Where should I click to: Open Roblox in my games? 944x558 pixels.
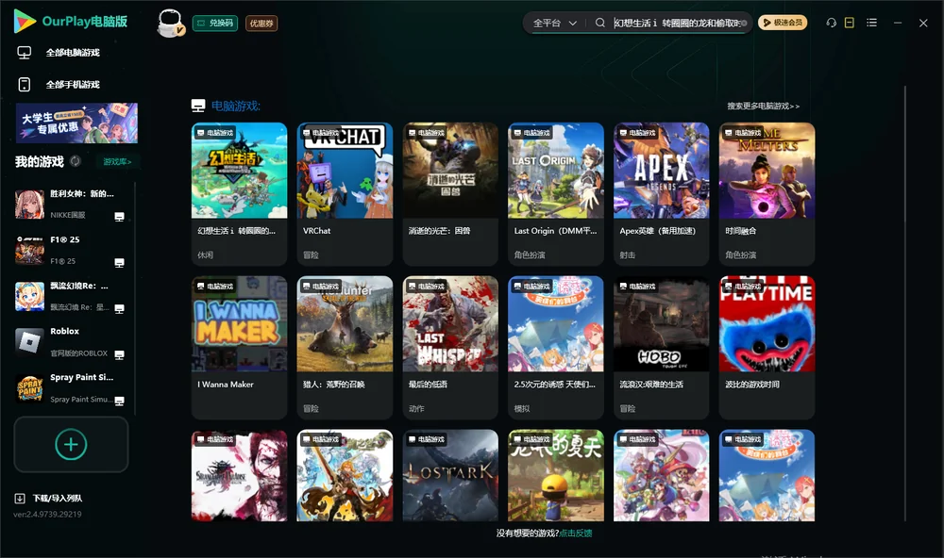[71, 342]
